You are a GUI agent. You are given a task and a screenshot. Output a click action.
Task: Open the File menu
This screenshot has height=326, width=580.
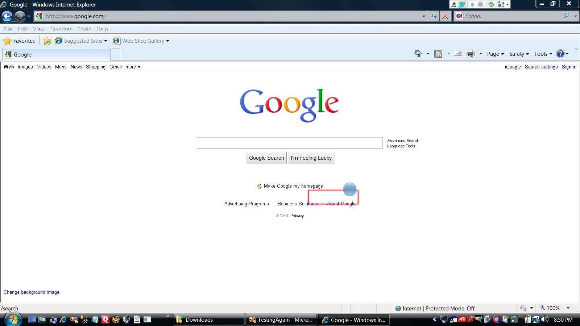click(8, 29)
